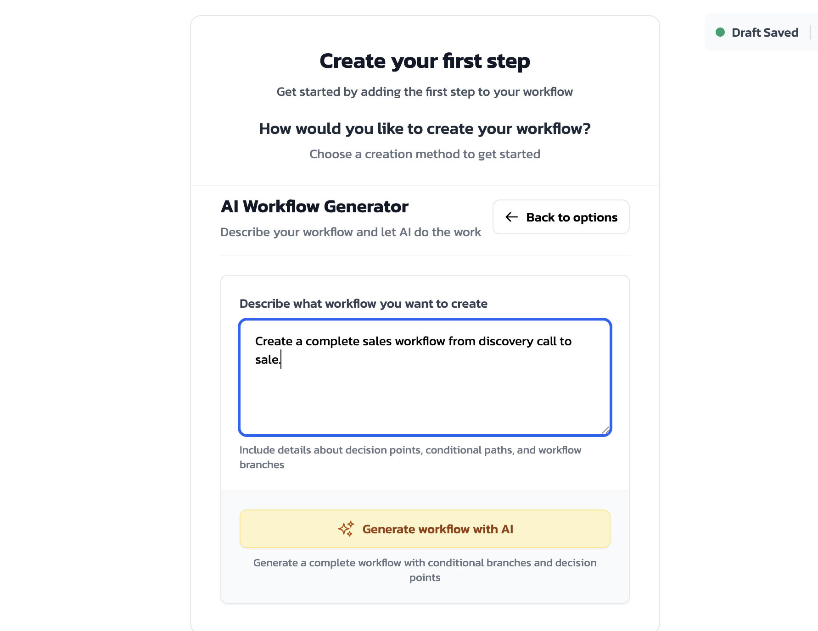Return to creation options via Back to options
The width and height of the screenshot is (818, 631).
[x=560, y=217]
